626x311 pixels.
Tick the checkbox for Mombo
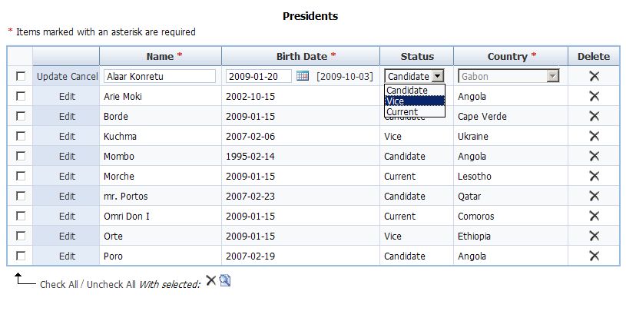(21, 156)
